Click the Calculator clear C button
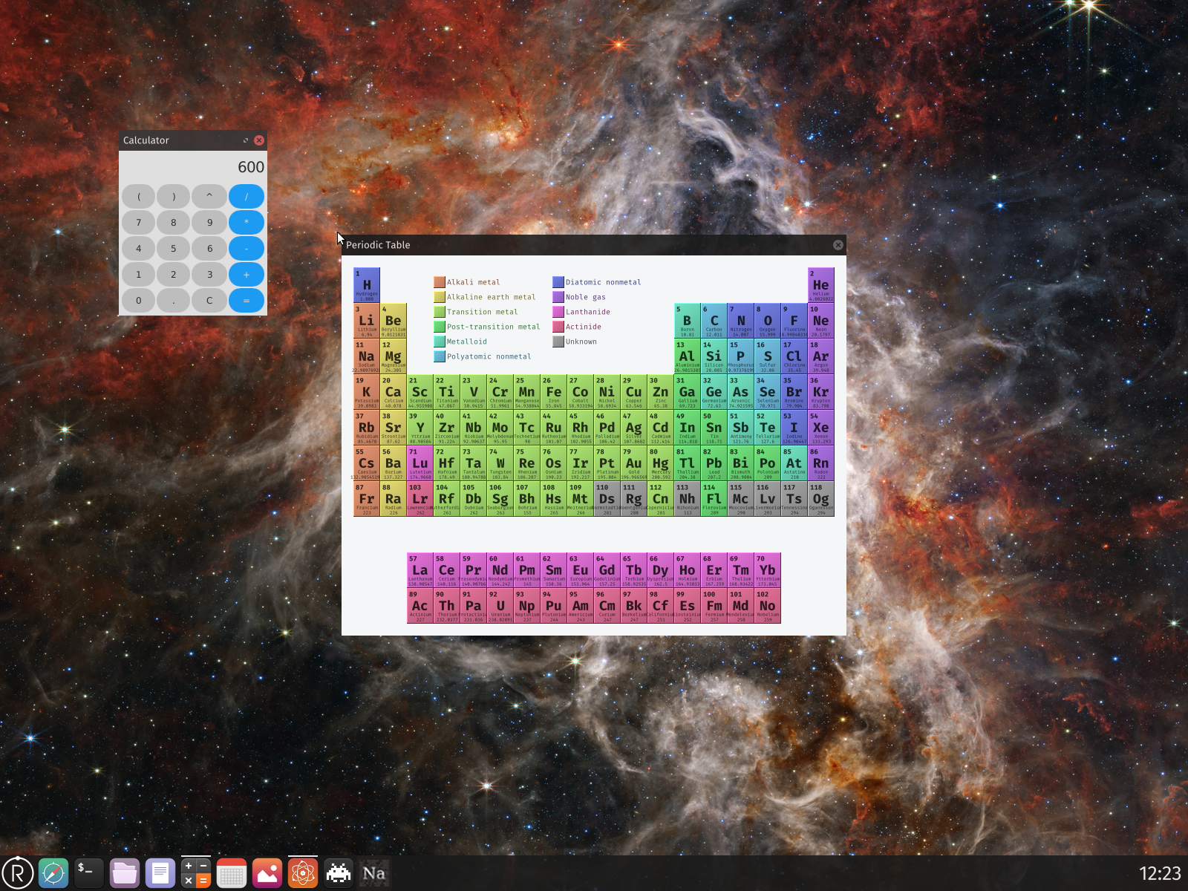This screenshot has width=1188, height=891. [x=209, y=300]
